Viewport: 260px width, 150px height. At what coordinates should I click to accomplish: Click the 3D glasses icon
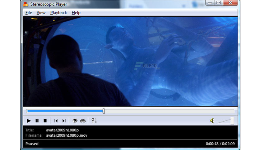pyautogui.click(x=83, y=121)
